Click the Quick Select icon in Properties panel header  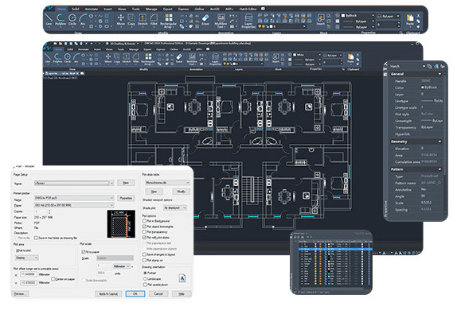pos(443,66)
